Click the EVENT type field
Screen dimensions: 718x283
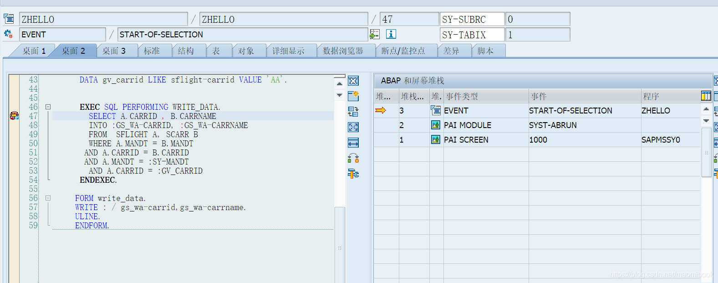62,35
